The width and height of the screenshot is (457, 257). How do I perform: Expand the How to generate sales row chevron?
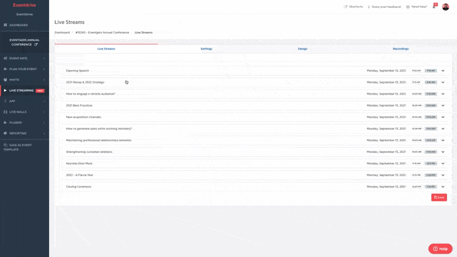pyautogui.click(x=442, y=128)
